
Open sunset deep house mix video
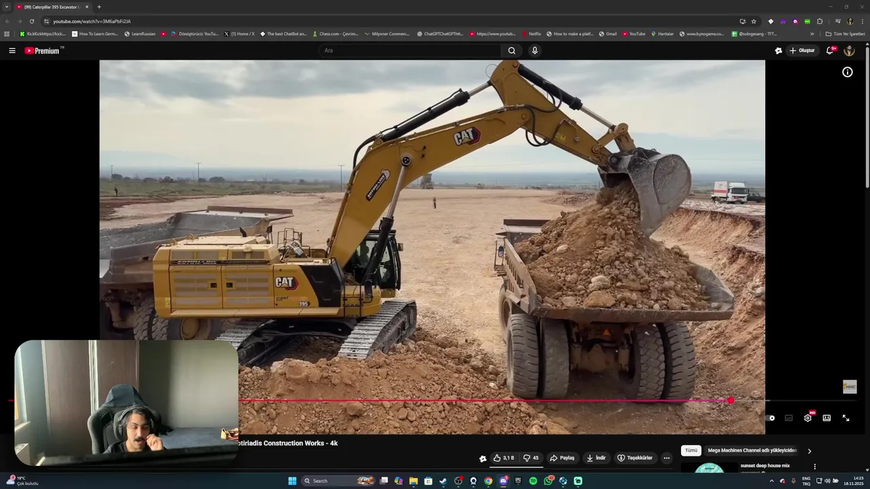click(x=765, y=466)
